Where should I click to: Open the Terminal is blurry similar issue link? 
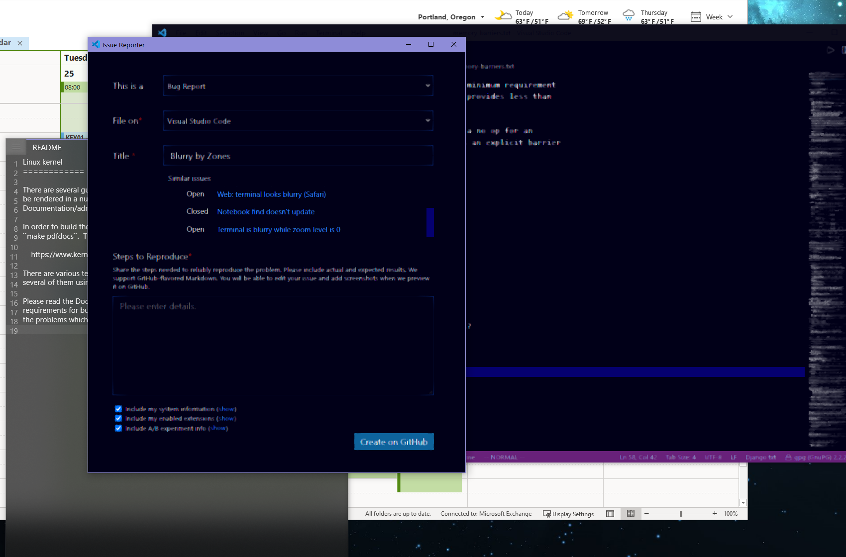coord(278,229)
